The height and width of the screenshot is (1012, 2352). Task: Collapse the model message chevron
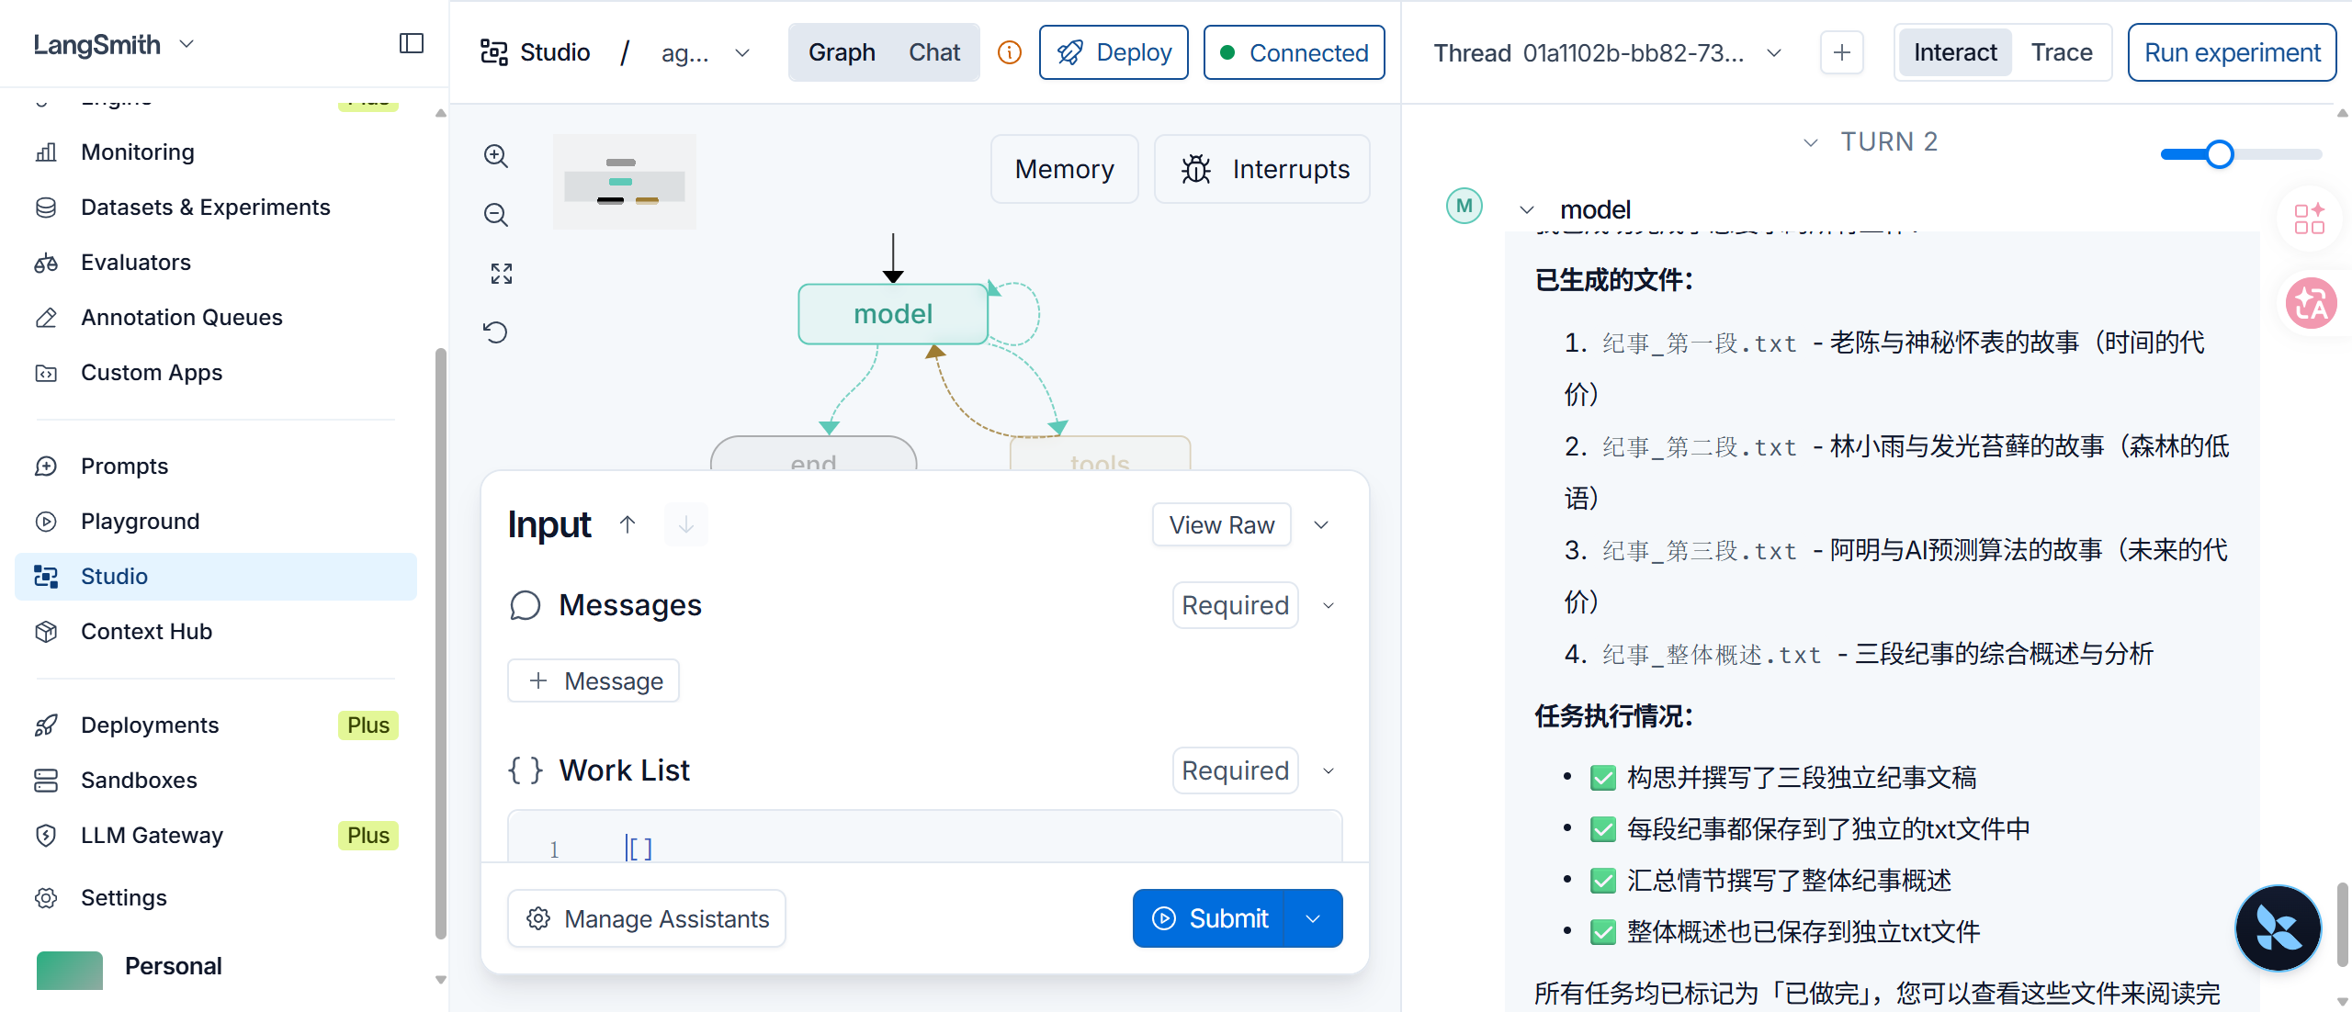coord(1527,210)
